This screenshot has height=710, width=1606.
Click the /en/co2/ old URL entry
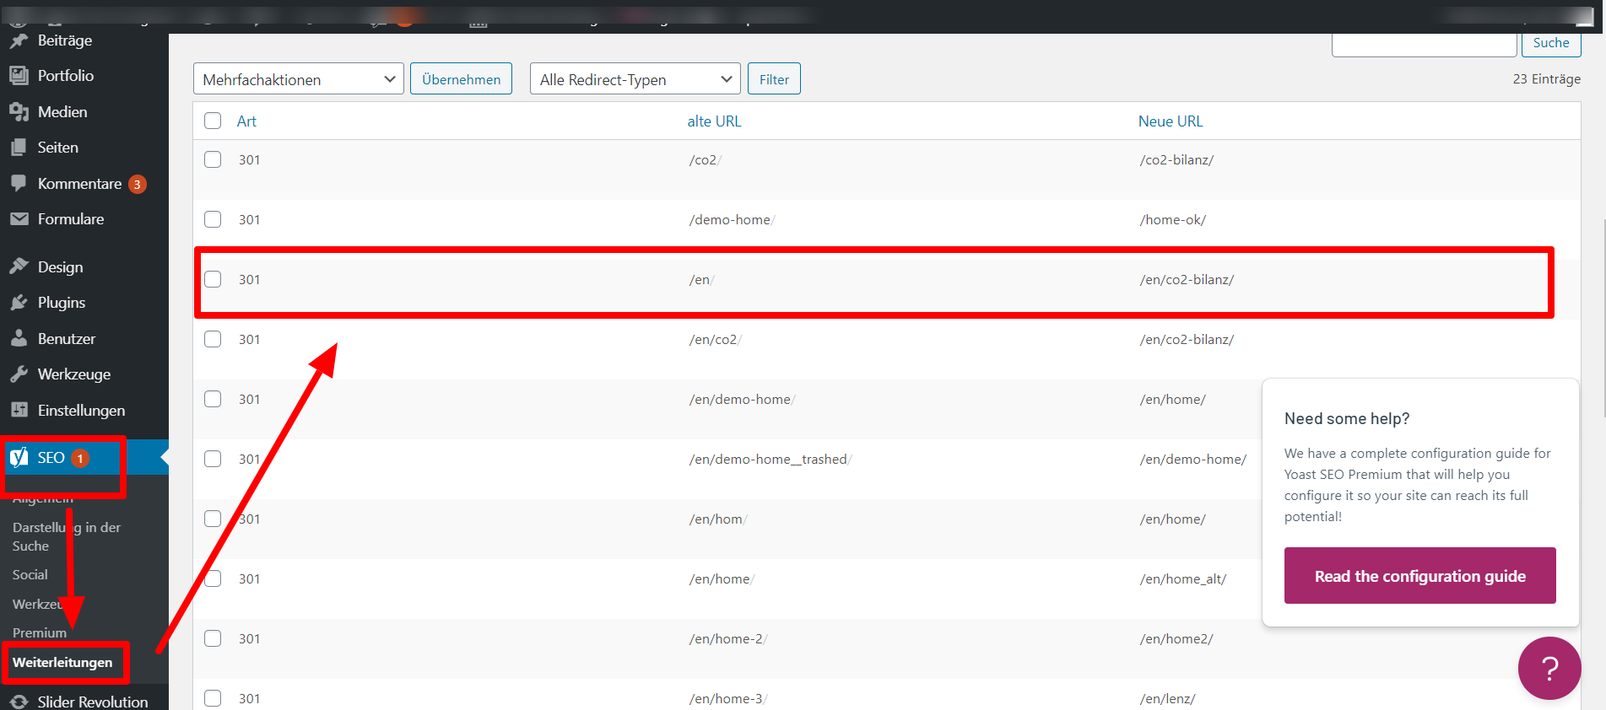click(716, 340)
